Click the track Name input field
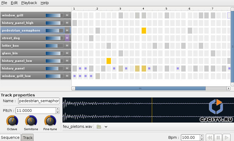The width and height of the screenshot is (234, 141). click(x=39, y=101)
